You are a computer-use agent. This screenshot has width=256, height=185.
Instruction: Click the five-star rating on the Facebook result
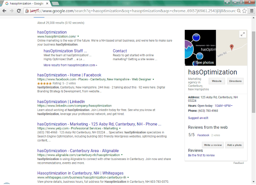[44, 84]
